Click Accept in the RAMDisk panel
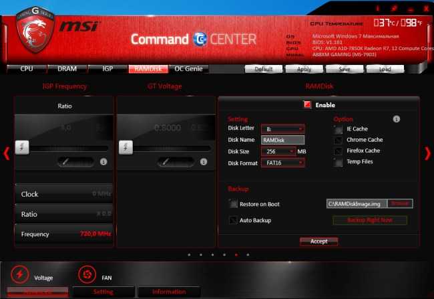Image resolution: width=434 pixels, height=299 pixels. (319, 241)
